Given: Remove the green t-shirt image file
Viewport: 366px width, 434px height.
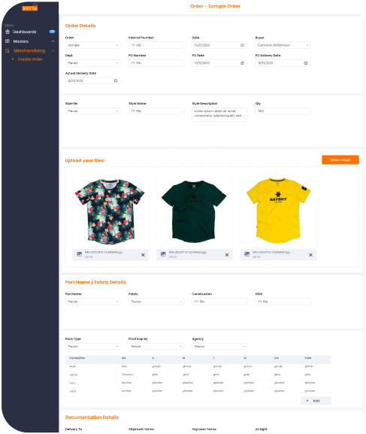Looking at the screenshot, I should coord(227,255).
